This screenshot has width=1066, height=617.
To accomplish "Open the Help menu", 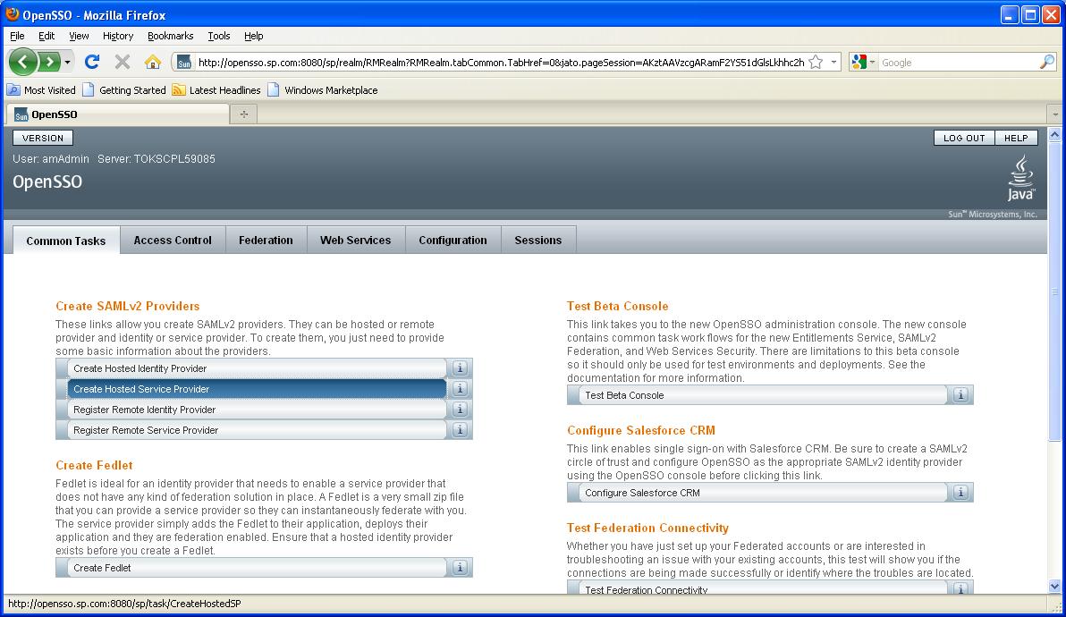I will [254, 36].
